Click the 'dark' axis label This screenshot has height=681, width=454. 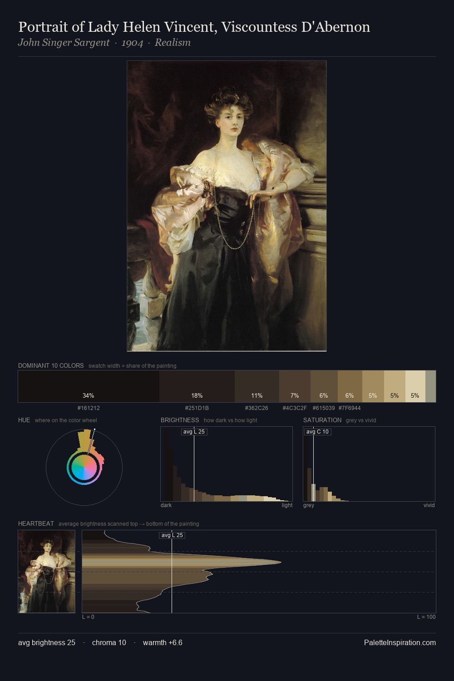pos(166,505)
